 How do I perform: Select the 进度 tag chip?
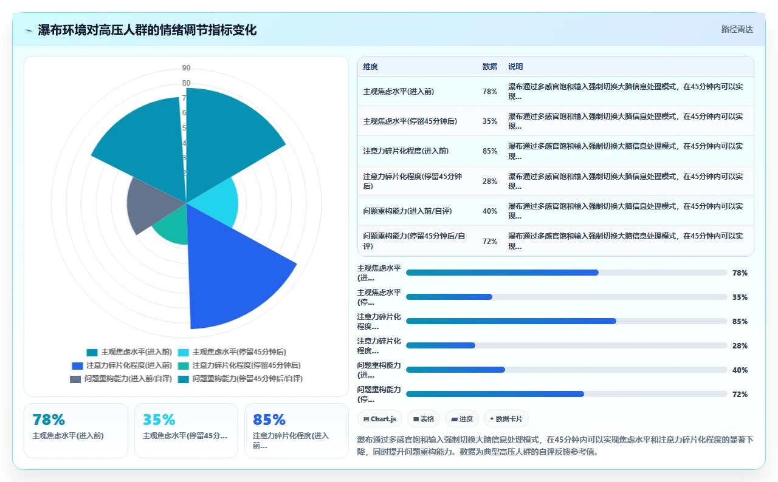point(462,419)
